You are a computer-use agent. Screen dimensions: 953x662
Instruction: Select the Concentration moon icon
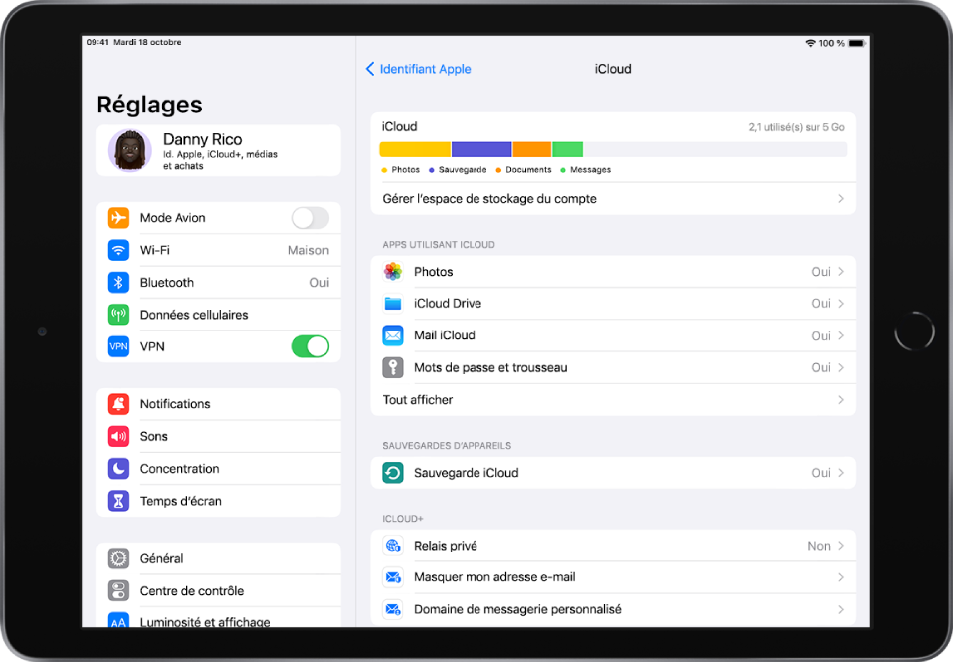tap(118, 468)
